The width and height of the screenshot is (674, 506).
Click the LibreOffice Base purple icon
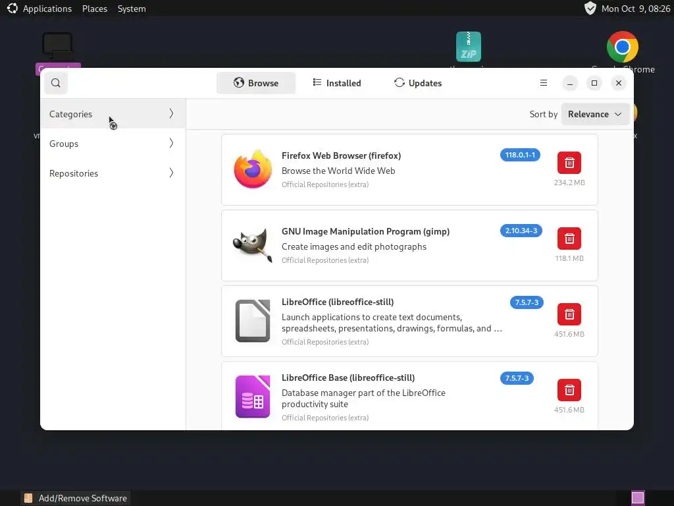(x=253, y=396)
